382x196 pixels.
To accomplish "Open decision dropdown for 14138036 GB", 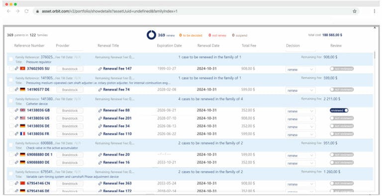I will click(300, 111).
